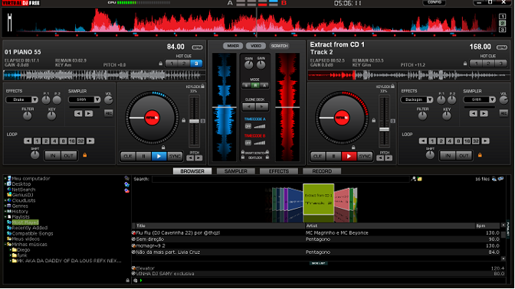Play the left sampler forward arrow
Image resolution: width=515 pixels, height=289 pixels.
tap(89, 113)
